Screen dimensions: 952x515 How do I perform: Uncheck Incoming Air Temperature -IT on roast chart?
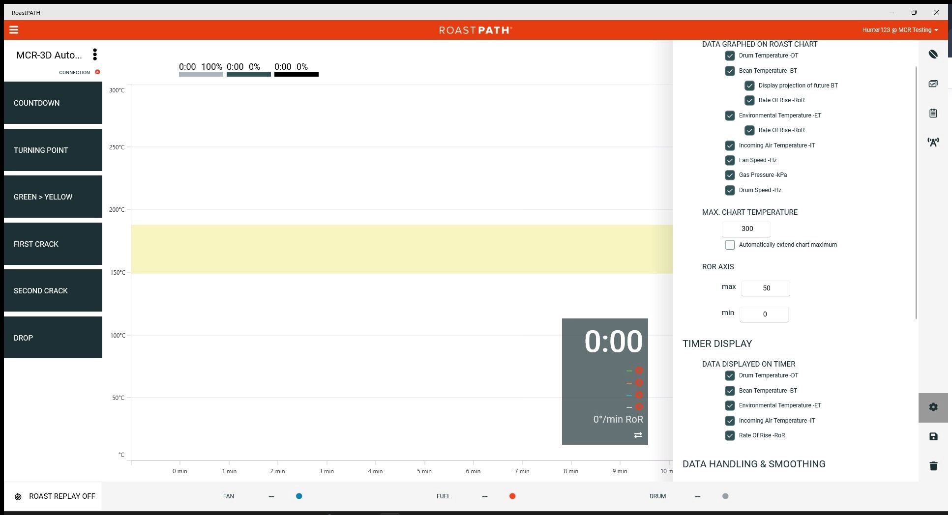[x=730, y=145]
